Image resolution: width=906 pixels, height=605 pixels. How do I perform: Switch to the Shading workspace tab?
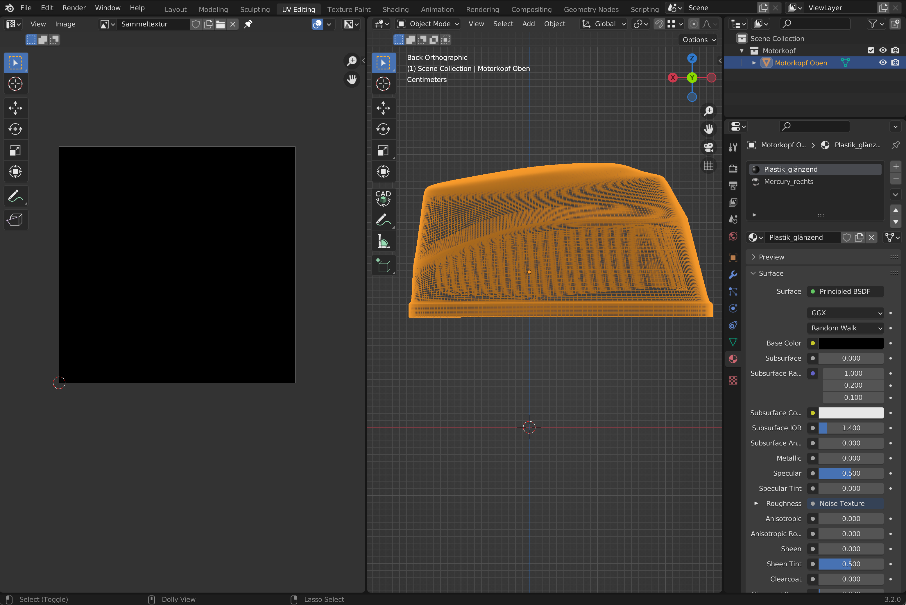(x=395, y=9)
